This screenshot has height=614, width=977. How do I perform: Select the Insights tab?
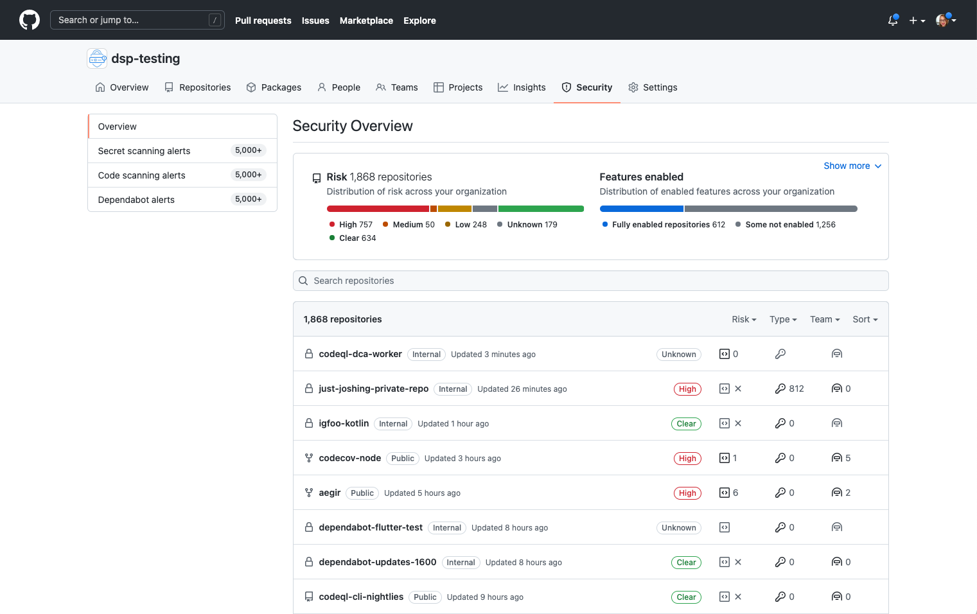(522, 87)
